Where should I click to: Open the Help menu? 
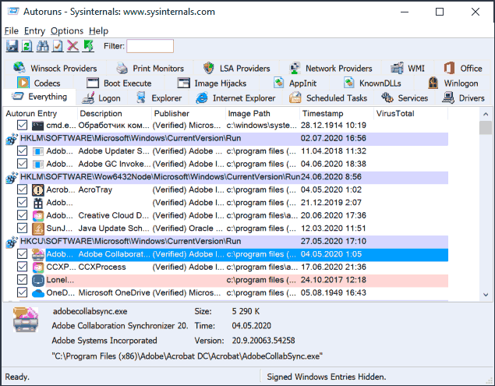pyautogui.click(x=98, y=30)
